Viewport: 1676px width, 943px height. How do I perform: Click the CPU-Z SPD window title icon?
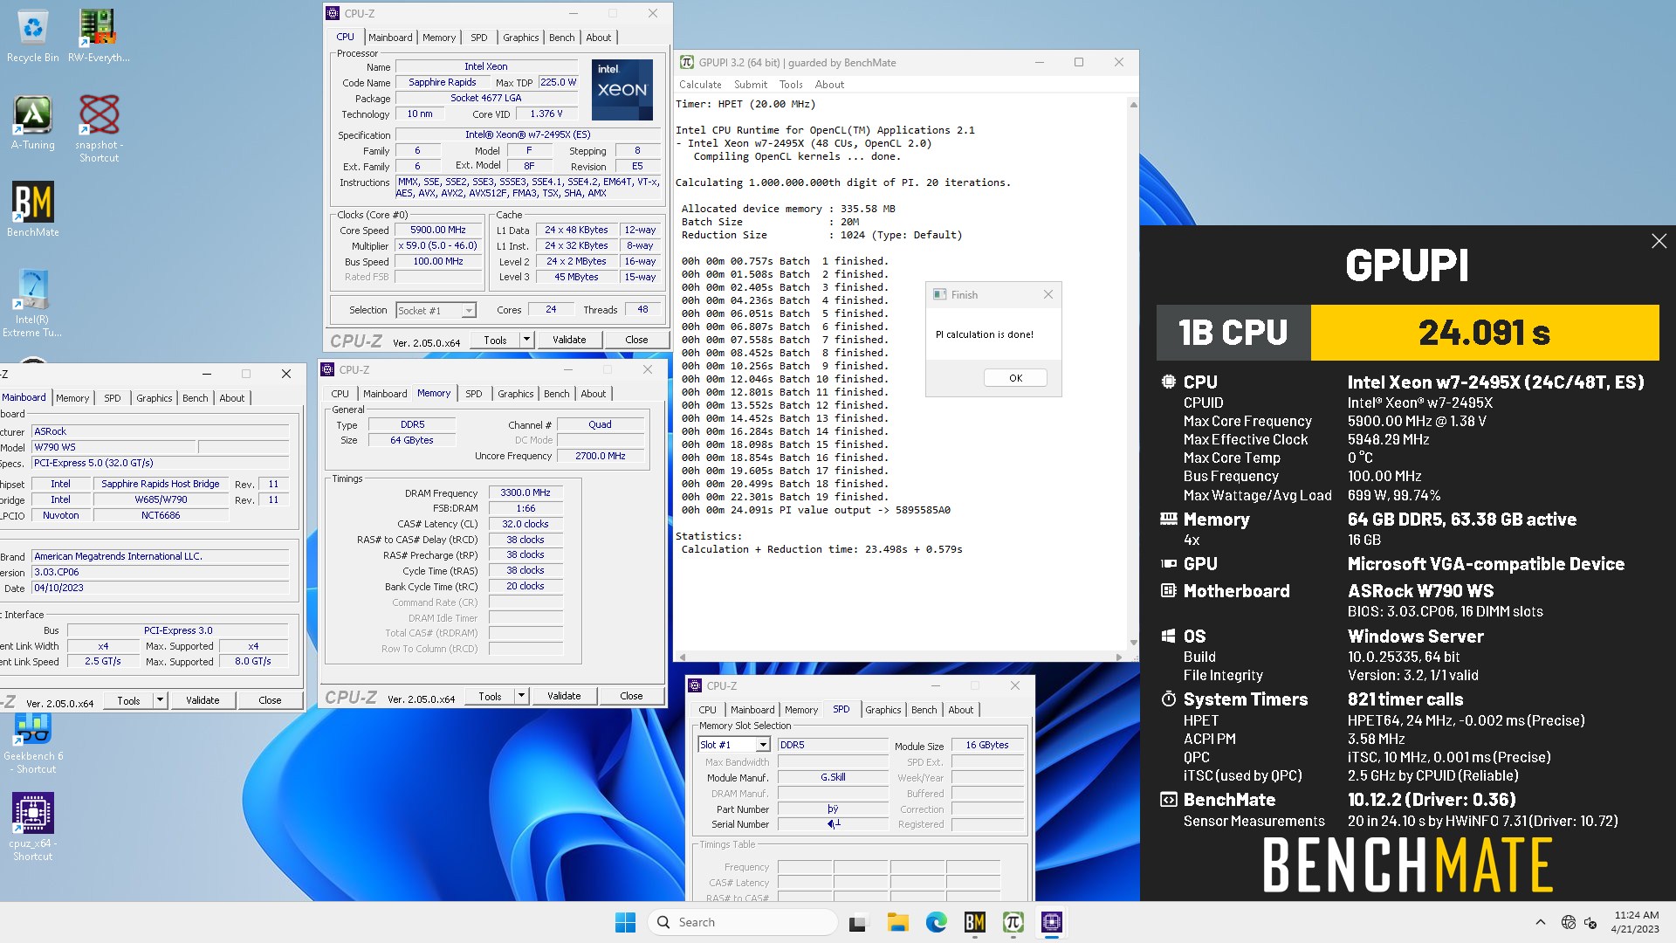695,686
